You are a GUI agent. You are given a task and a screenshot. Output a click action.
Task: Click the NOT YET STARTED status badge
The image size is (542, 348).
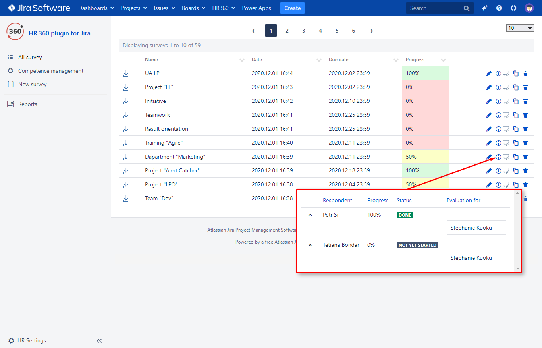point(417,245)
